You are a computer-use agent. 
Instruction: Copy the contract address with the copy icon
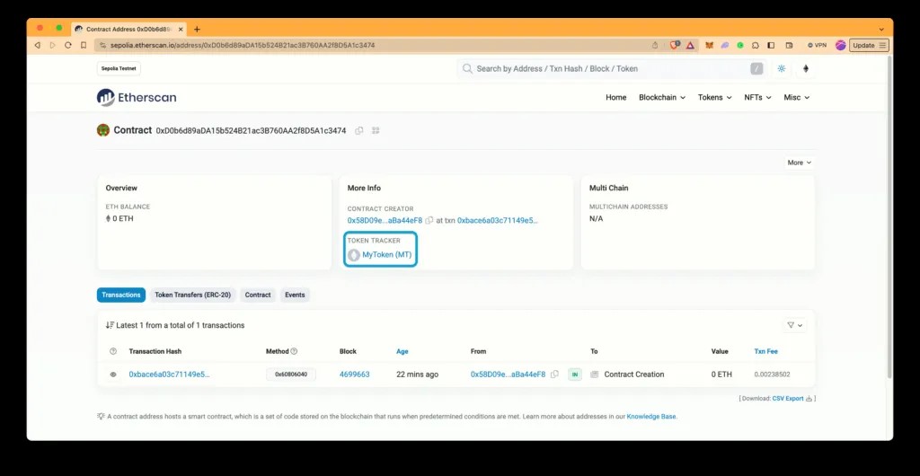pos(359,130)
